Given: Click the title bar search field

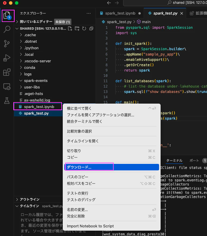Looking at the screenshot, I should tap(165, 3).
